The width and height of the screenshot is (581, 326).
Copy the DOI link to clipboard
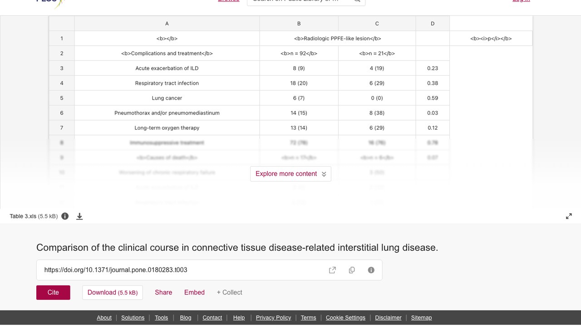(x=352, y=270)
